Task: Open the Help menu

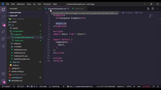Action: 55,4
